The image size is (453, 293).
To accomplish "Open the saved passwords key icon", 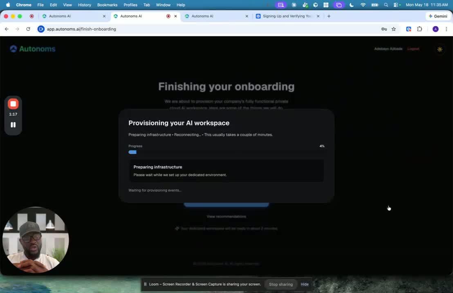I will 384,29.
